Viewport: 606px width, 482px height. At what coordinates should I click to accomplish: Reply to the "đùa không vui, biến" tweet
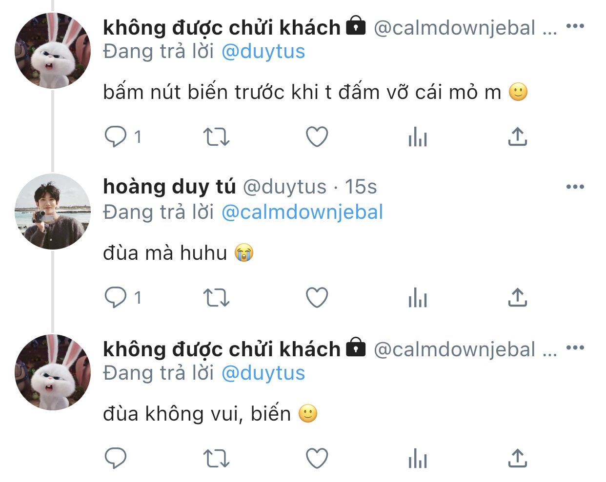coord(116,458)
